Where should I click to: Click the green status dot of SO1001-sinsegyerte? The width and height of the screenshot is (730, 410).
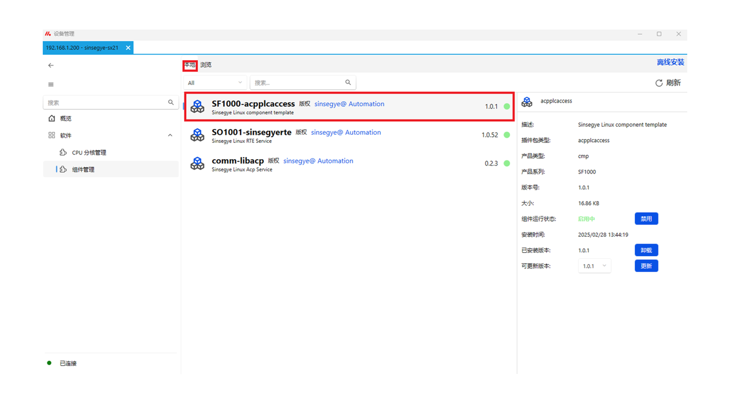point(507,135)
